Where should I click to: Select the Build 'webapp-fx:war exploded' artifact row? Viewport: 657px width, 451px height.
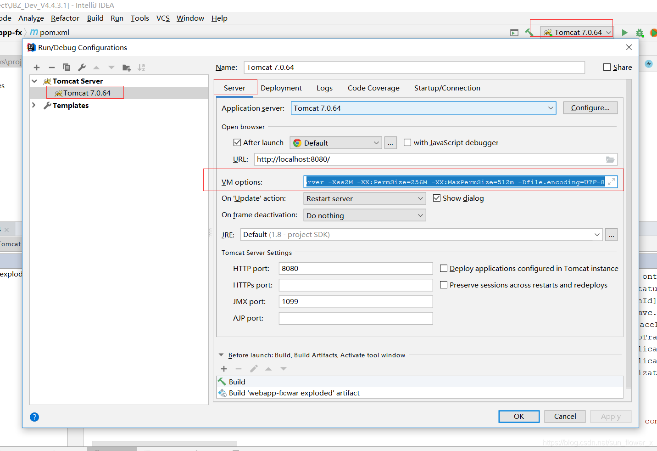[x=420, y=393]
